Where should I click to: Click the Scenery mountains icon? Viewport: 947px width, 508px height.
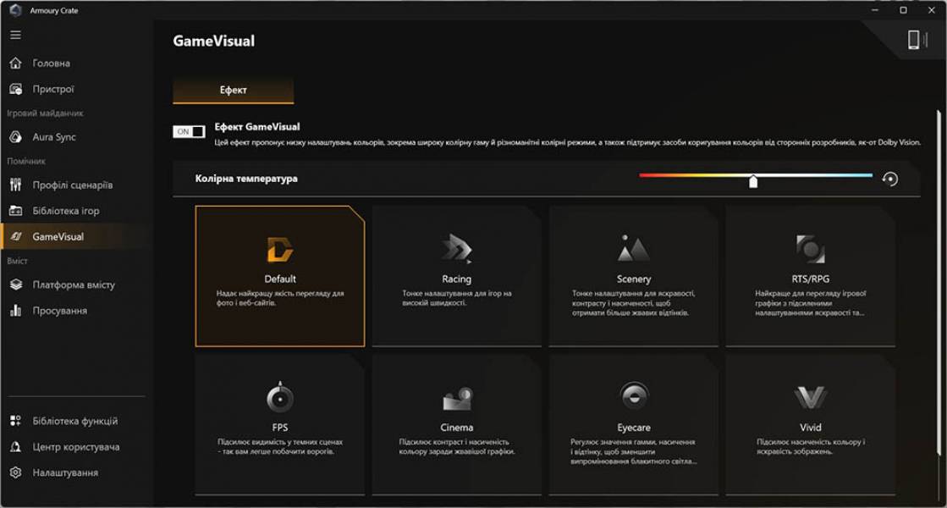[x=633, y=248]
